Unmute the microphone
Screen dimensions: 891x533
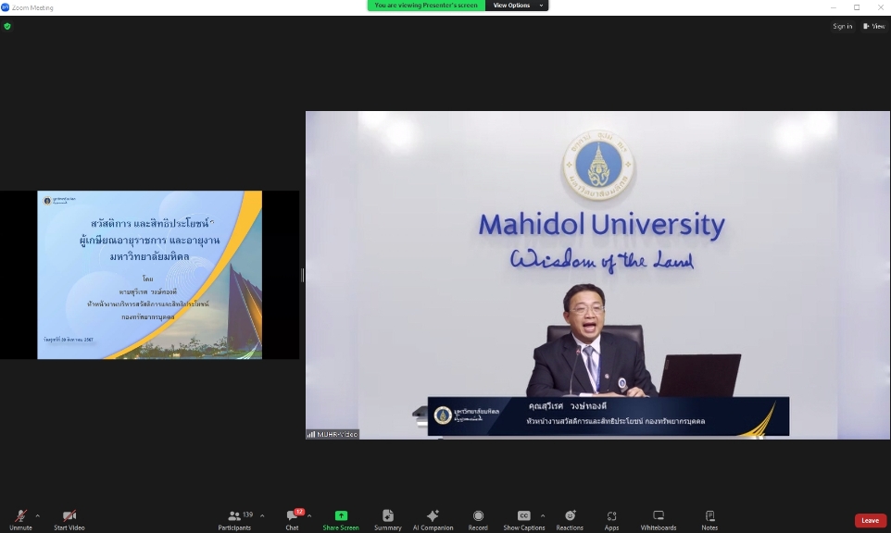[20, 519]
